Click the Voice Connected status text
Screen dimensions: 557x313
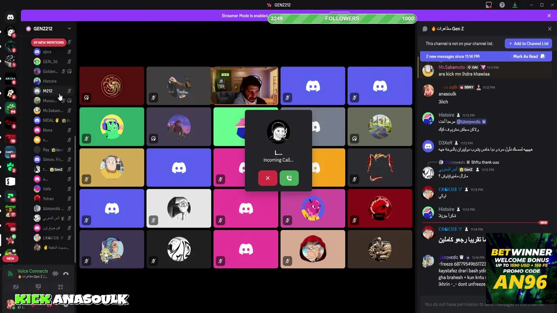click(33, 271)
